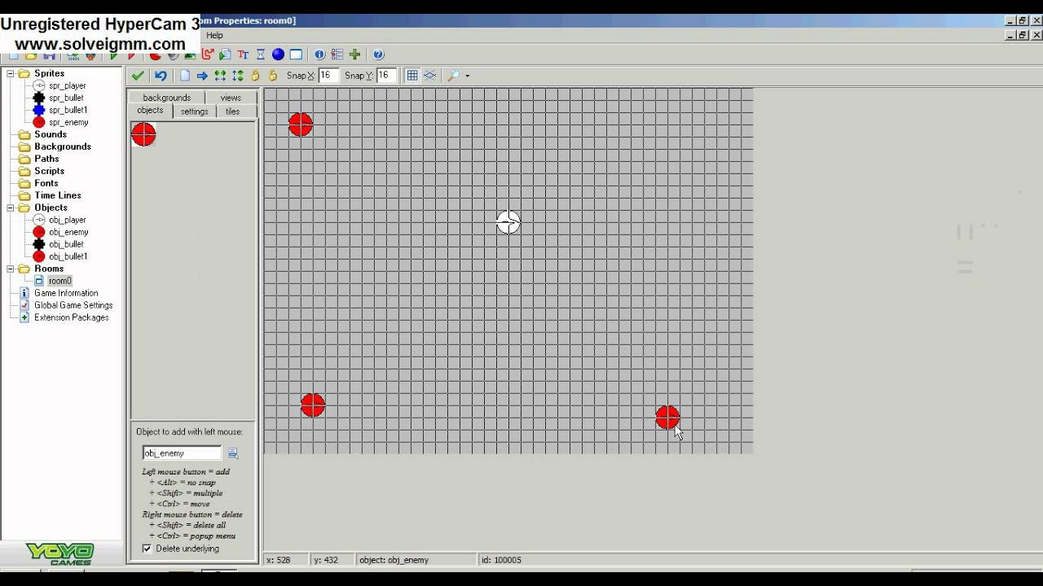Click the shift all instances blue arrow icon
1043x586 pixels.
click(202, 76)
